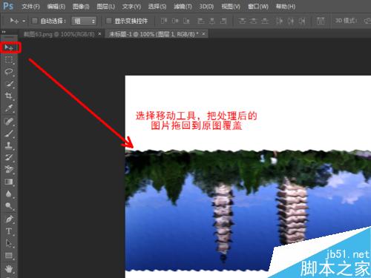
Task: Select the Move tool
Action: (x=9, y=47)
